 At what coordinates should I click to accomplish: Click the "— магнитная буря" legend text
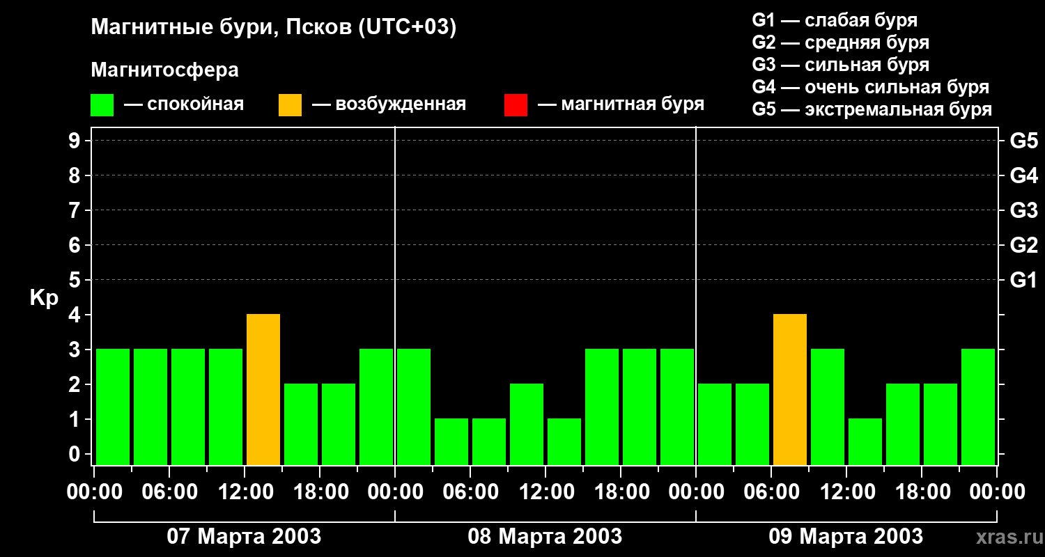pyautogui.click(x=621, y=105)
